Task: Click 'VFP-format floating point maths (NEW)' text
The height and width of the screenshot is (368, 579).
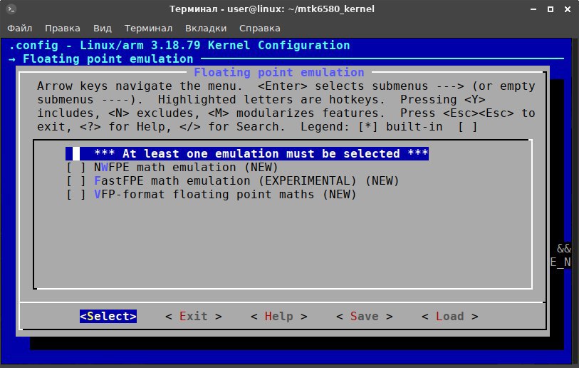Action: click(x=225, y=195)
